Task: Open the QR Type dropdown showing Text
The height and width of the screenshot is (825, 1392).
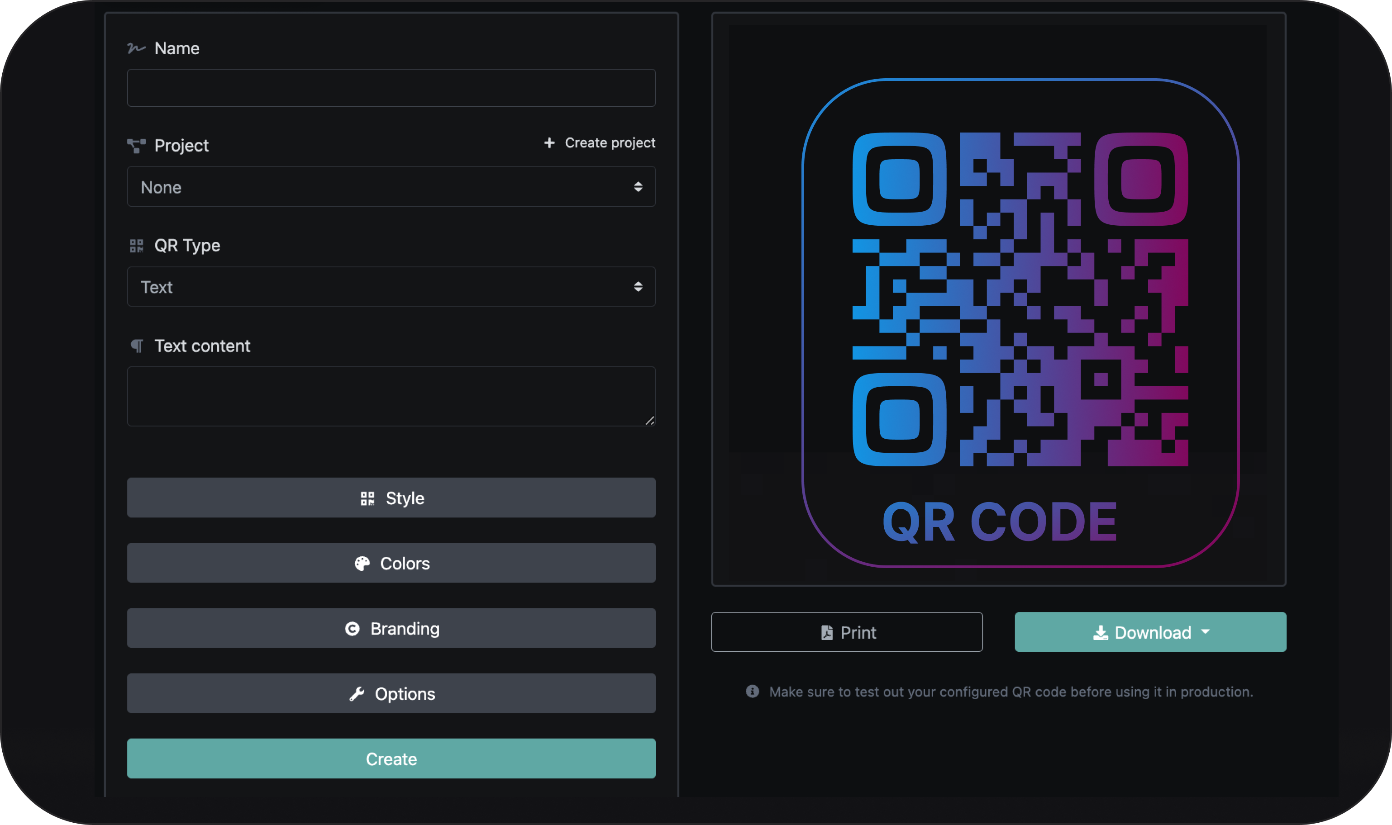Action: coord(391,287)
